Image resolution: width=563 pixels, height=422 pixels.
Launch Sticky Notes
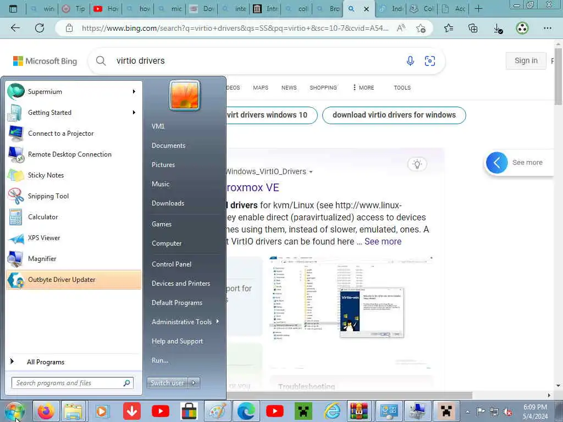click(74, 175)
